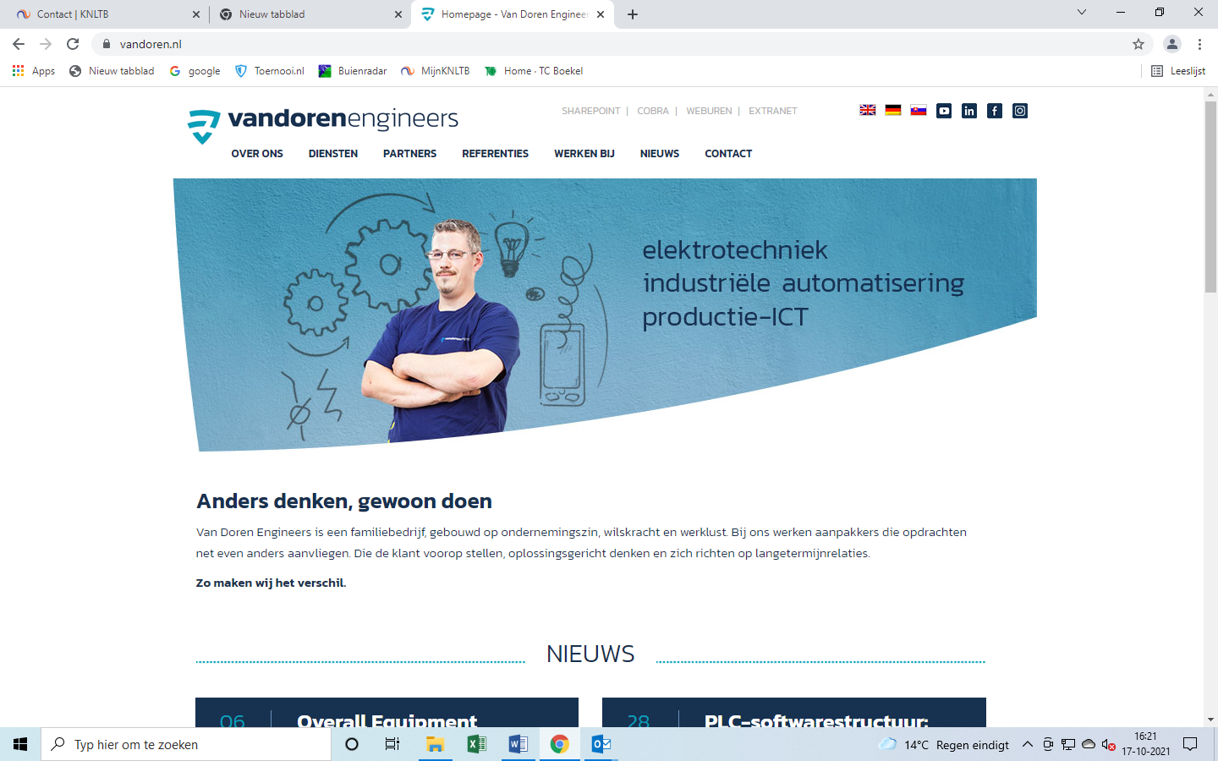Open the notification center icon

1190,744
